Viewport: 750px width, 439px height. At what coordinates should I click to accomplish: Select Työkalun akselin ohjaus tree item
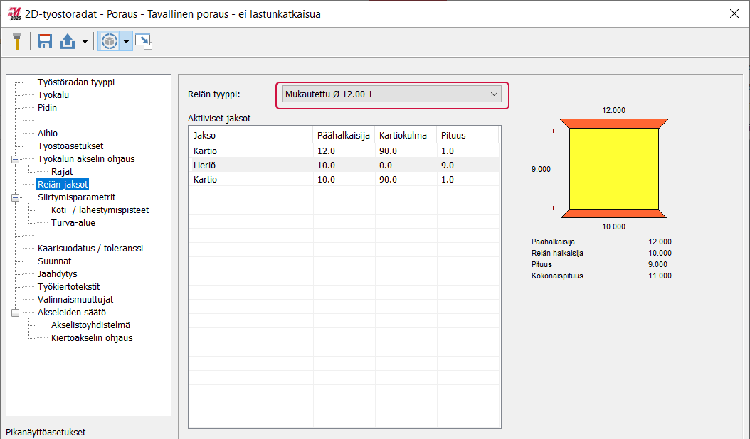tap(86, 158)
